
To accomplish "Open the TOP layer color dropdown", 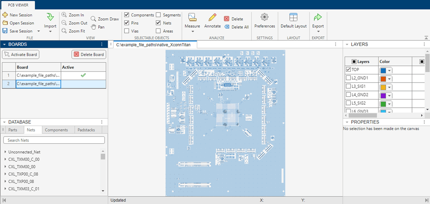I will tap(389, 70).
